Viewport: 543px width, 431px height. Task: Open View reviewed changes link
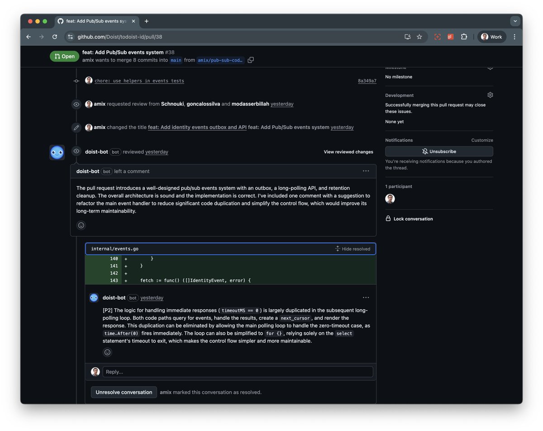348,152
